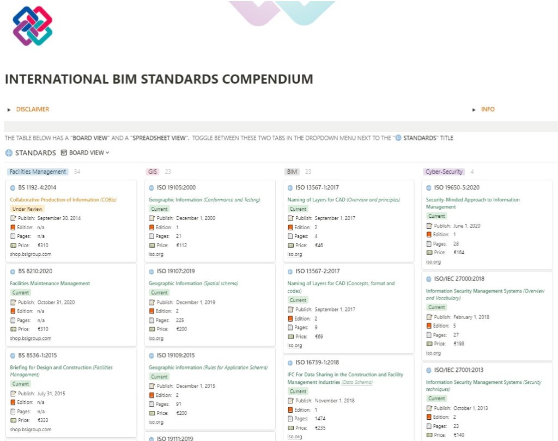The image size is (558, 441).
Task: Click the BIM column group label
Action: point(292,172)
